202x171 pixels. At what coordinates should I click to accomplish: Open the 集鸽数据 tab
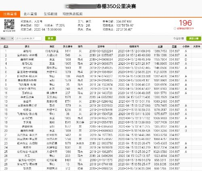pos(50,14)
